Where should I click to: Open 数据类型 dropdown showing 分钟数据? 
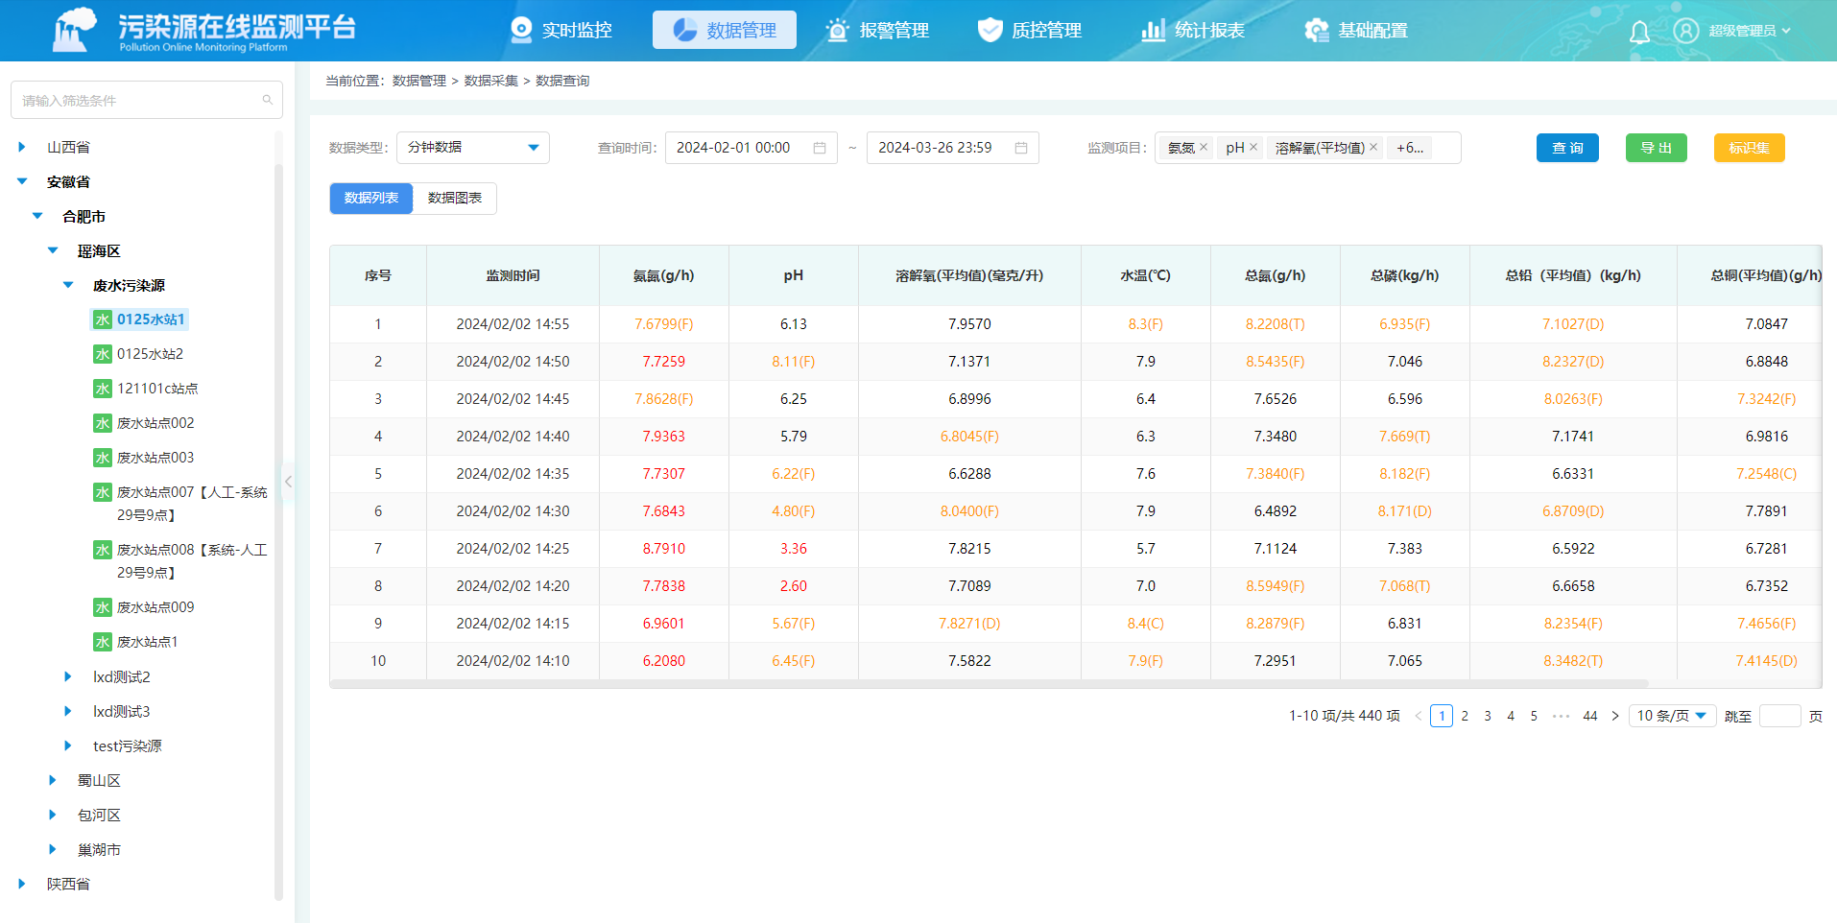click(x=473, y=148)
